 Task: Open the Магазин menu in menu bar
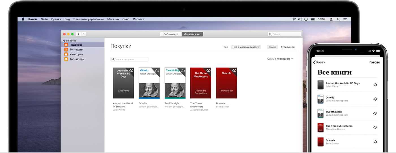tap(113, 19)
